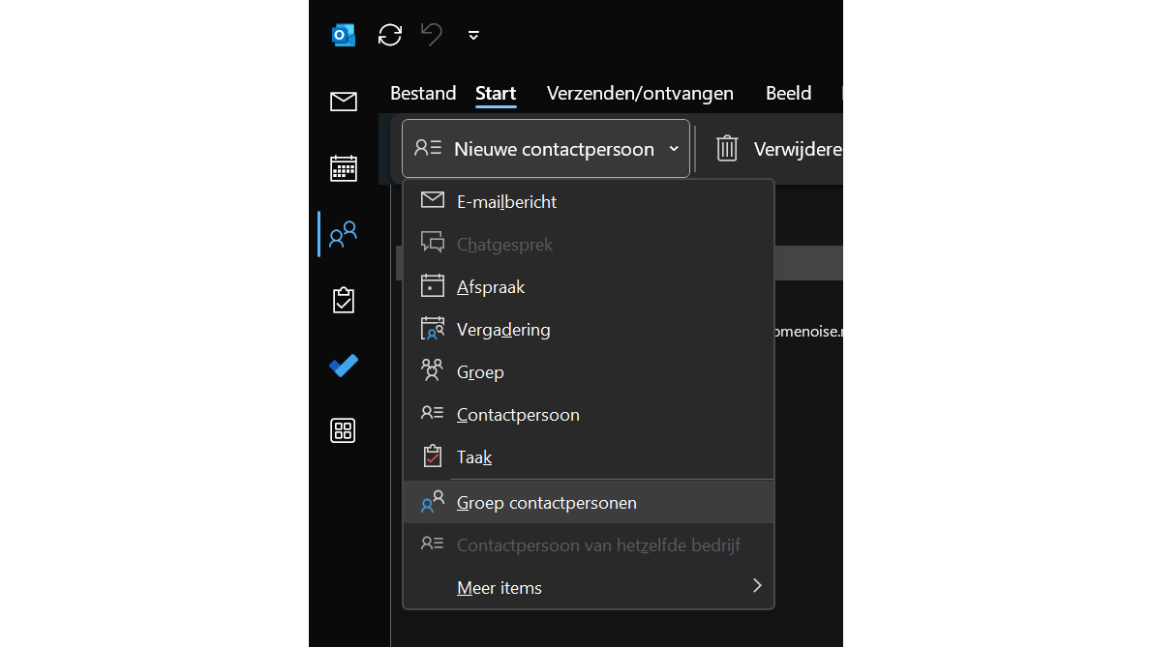Open the Bestand tab
Viewport: 1151px width, 647px height.
(423, 94)
